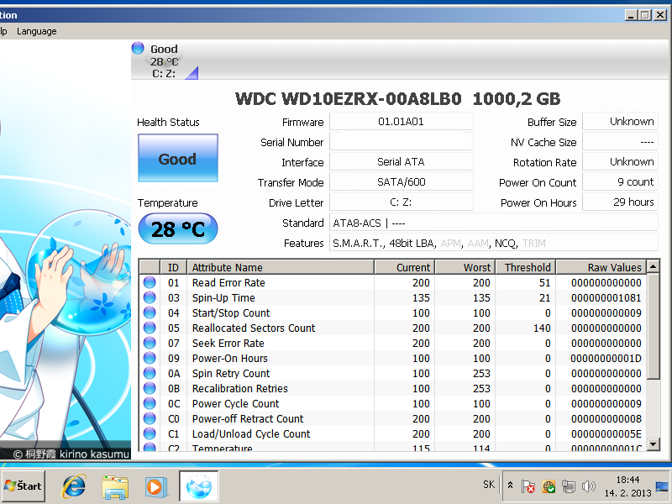The image size is (672, 504).
Task: Click the Drive Letter field C: Z:
Action: coord(402,202)
